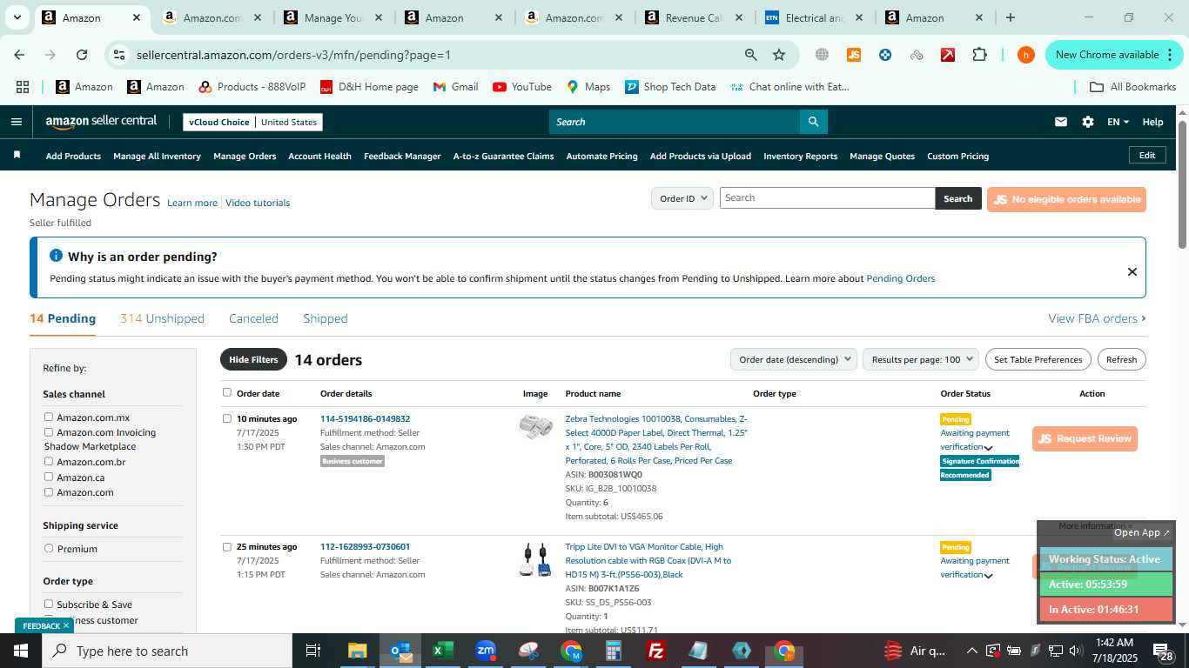Switch to the 314 Unshipped tab
The height and width of the screenshot is (668, 1189).
coord(162,318)
